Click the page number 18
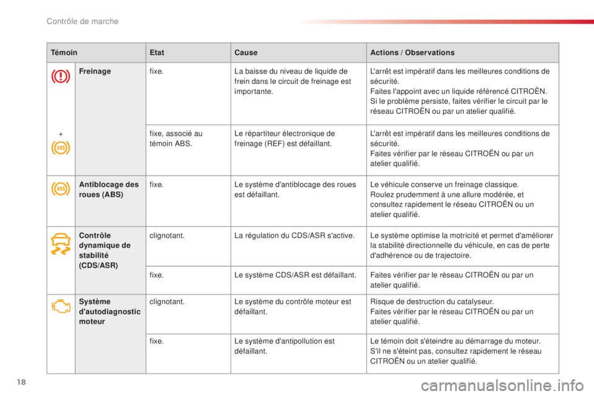This screenshot has height=396, width=594. pyautogui.click(x=21, y=382)
